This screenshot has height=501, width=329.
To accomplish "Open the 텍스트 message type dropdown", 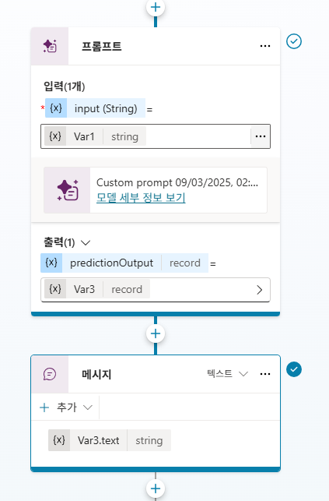I will 227,374.
